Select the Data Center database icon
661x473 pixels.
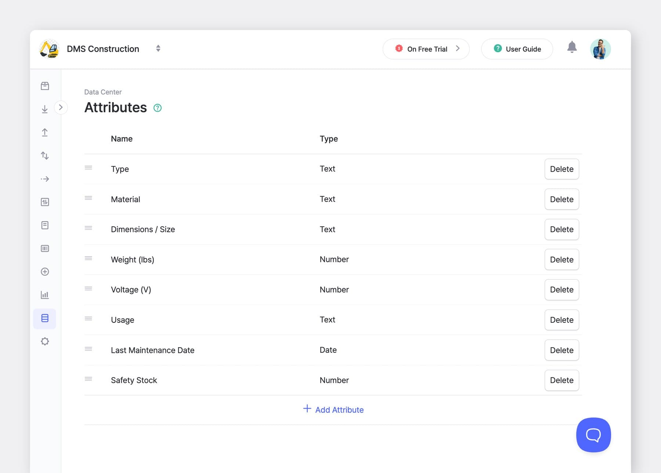(x=45, y=318)
